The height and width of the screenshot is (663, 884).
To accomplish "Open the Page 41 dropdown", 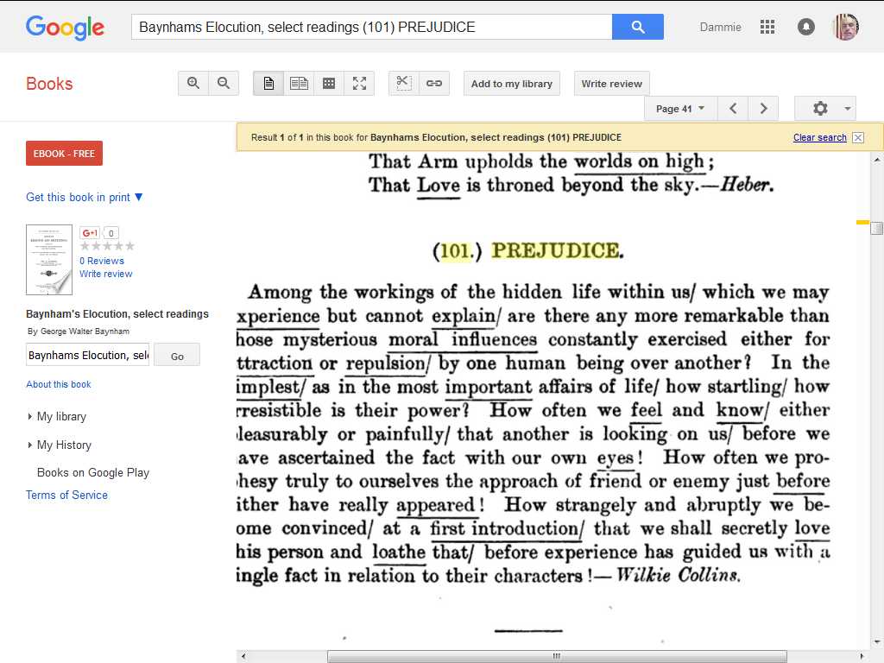I will coord(680,108).
